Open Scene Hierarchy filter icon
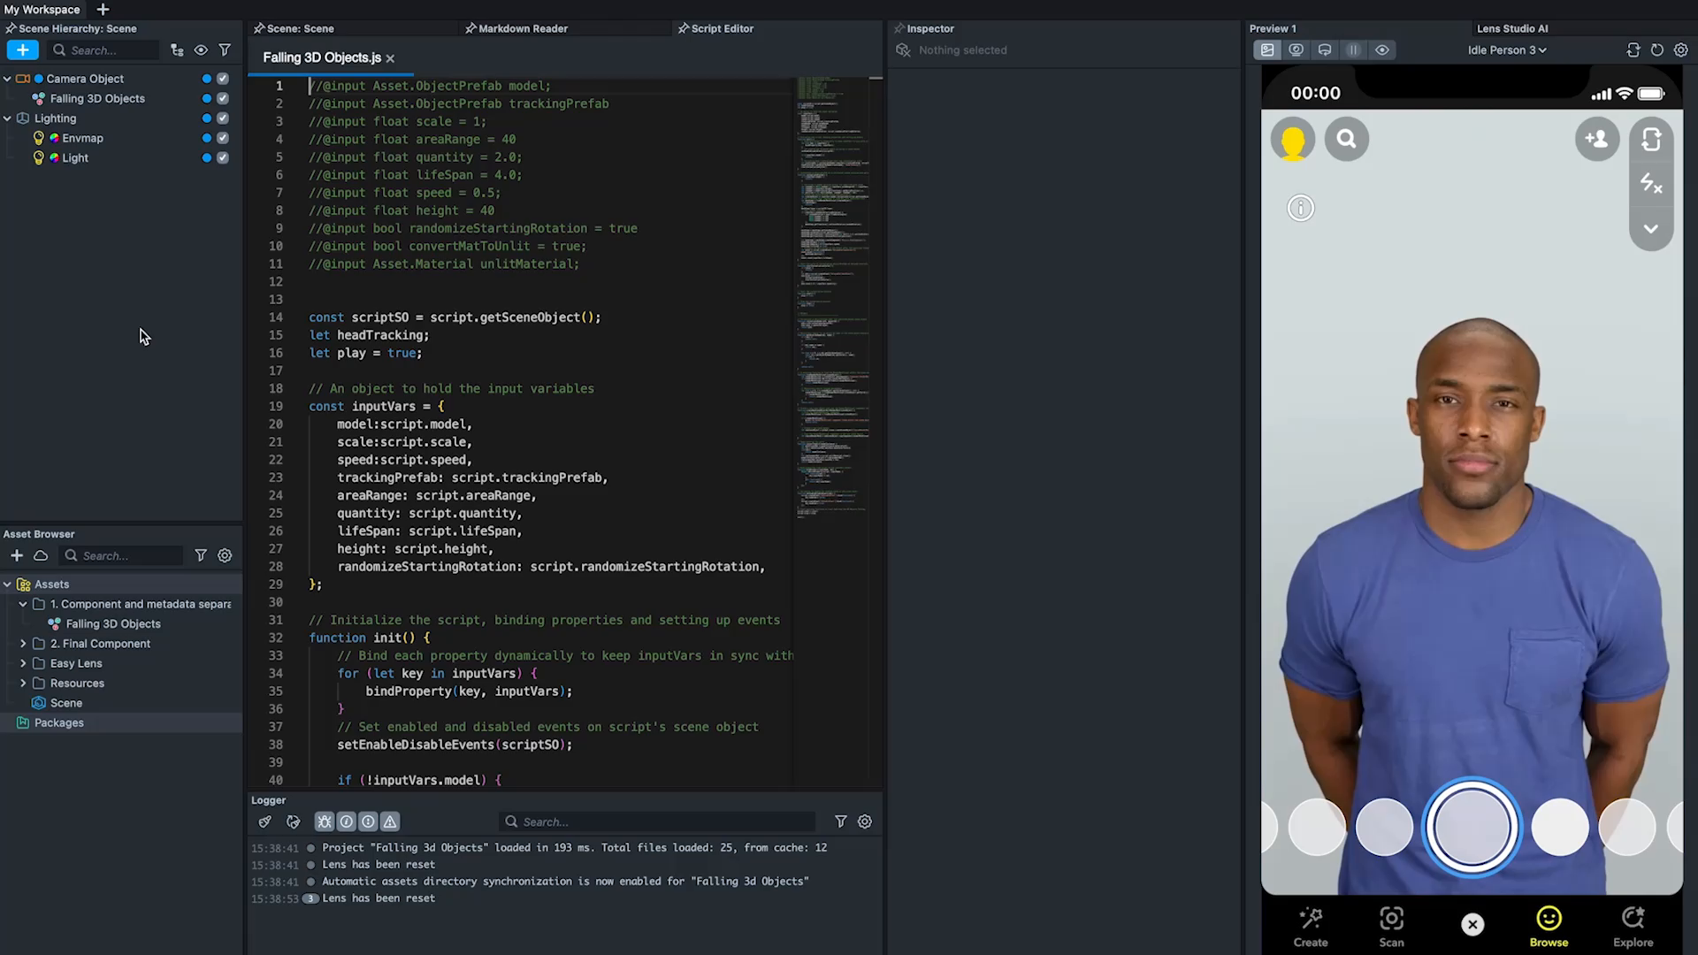The image size is (1698, 955). [x=225, y=50]
